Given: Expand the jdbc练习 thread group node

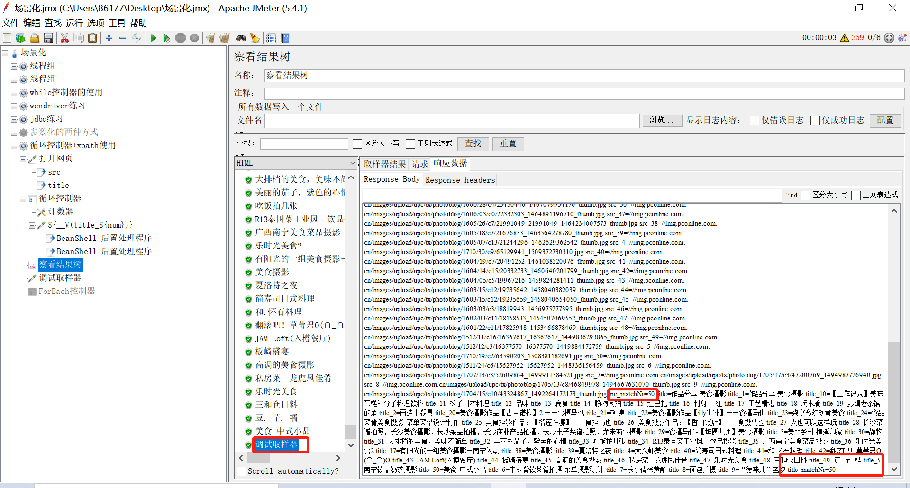Looking at the screenshot, I should (14, 119).
